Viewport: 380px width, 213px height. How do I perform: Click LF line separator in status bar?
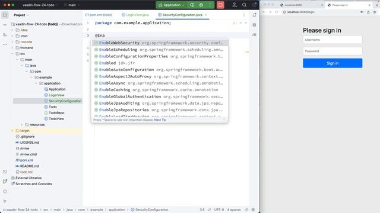(x=209, y=210)
